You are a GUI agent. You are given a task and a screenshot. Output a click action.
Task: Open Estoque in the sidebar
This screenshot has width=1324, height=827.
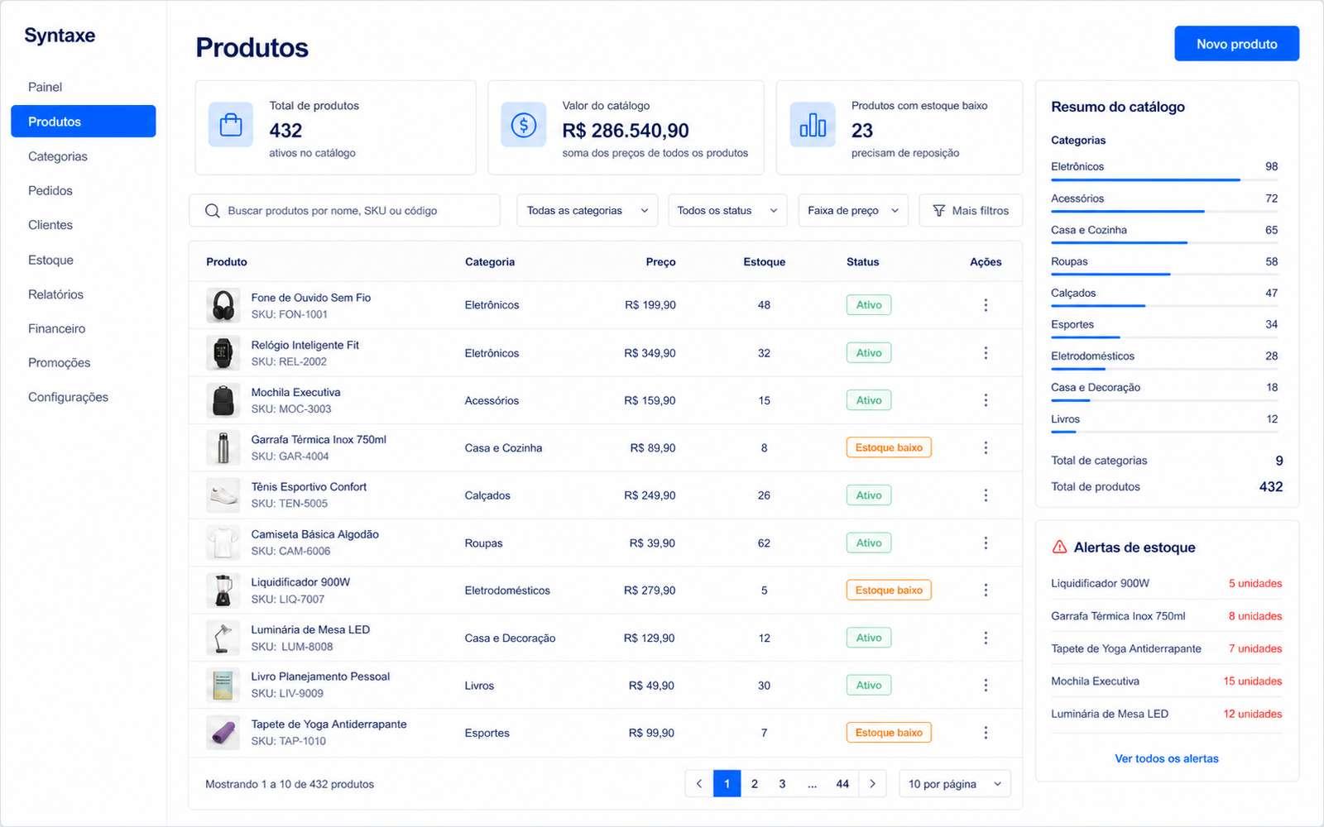coord(50,260)
